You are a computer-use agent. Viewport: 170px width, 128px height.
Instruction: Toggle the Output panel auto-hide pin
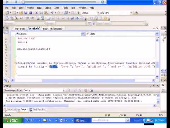(x=154, y=86)
